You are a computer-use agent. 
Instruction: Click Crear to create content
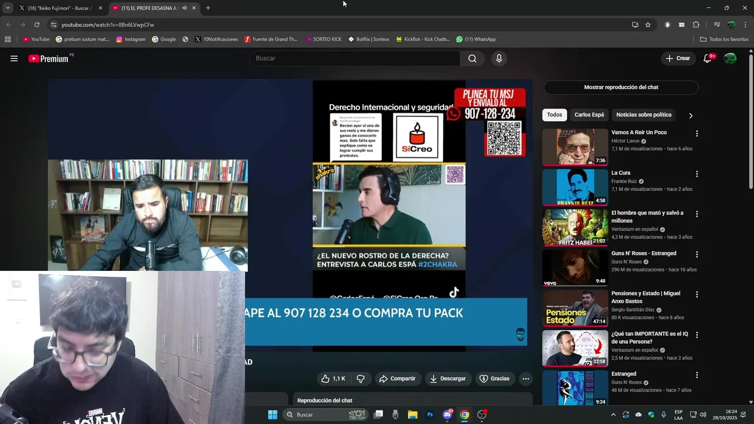[x=677, y=58]
